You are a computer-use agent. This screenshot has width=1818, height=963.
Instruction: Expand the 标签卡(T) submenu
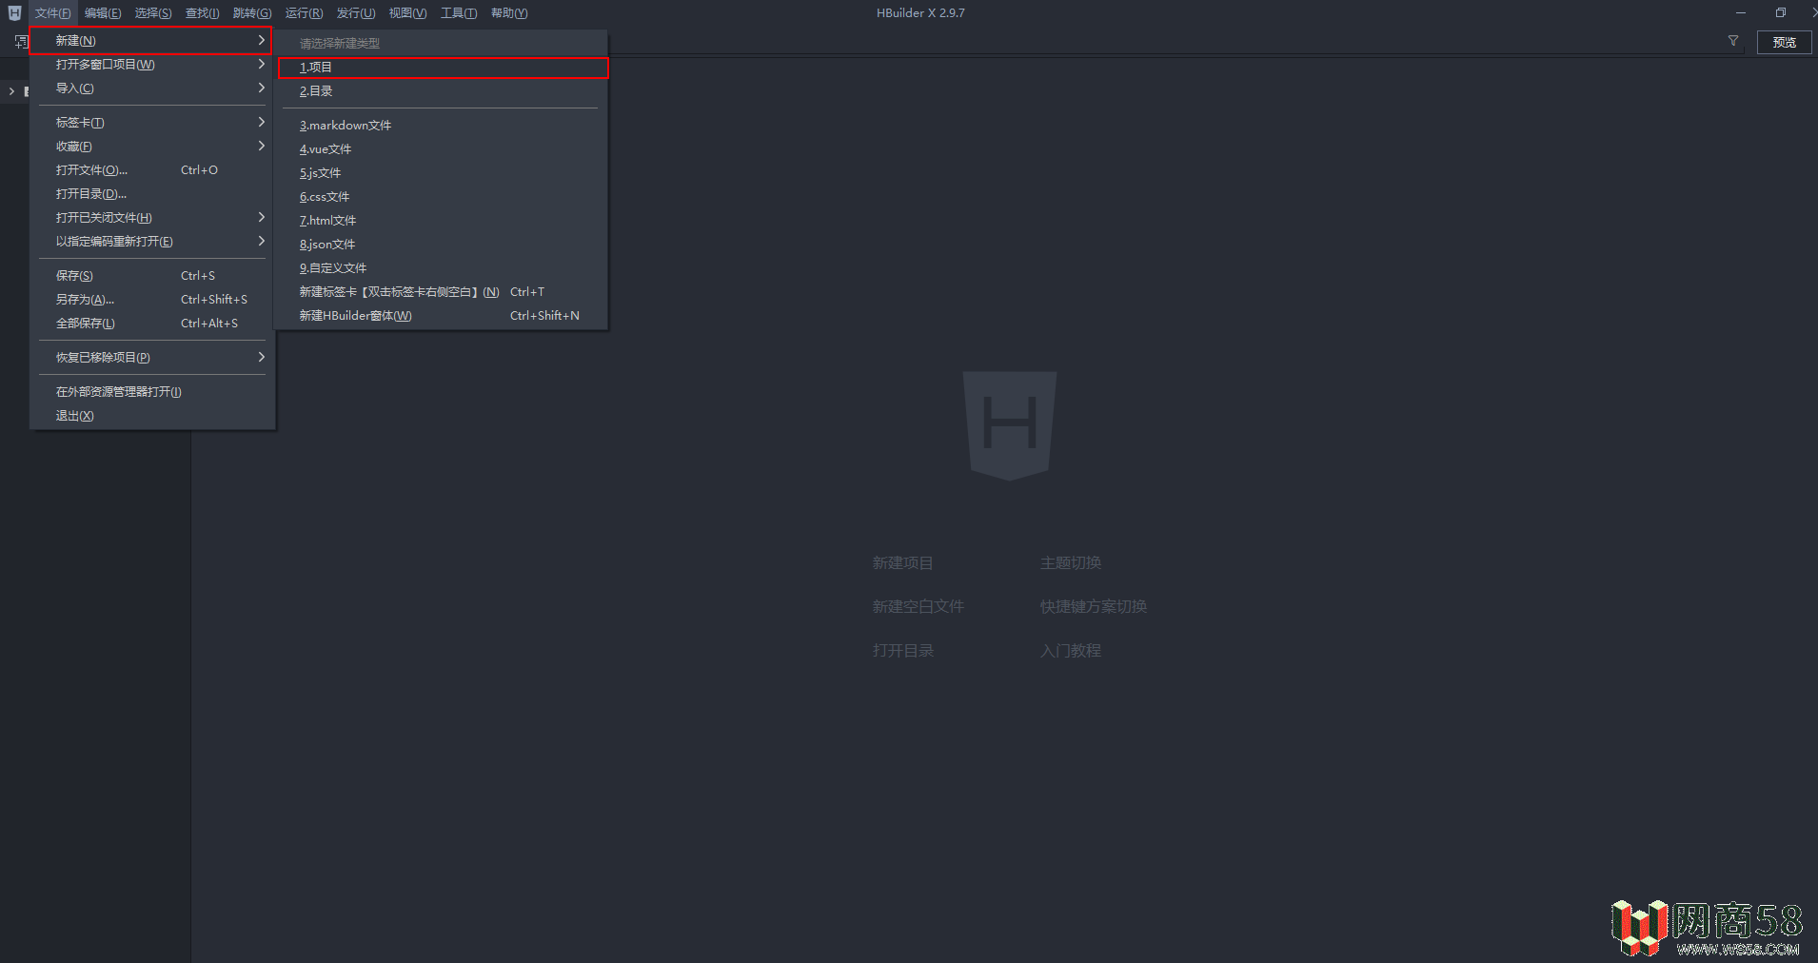point(261,122)
